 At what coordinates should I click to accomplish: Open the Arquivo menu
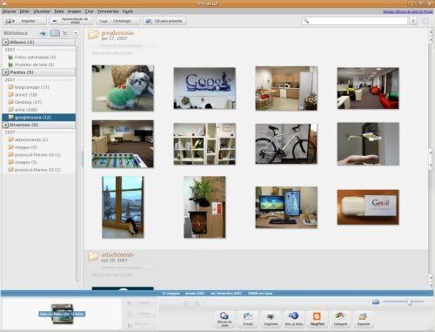[x=9, y=11]
